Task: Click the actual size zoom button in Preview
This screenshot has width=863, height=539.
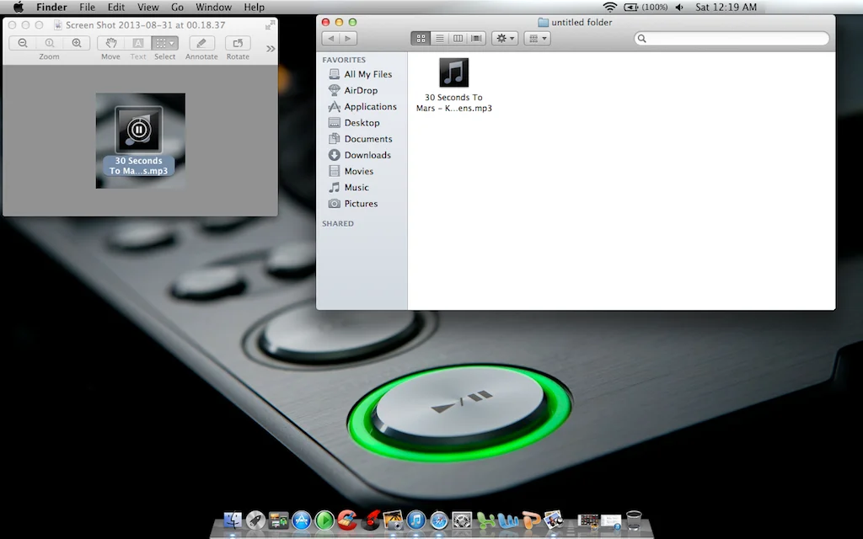Action: 50,43
